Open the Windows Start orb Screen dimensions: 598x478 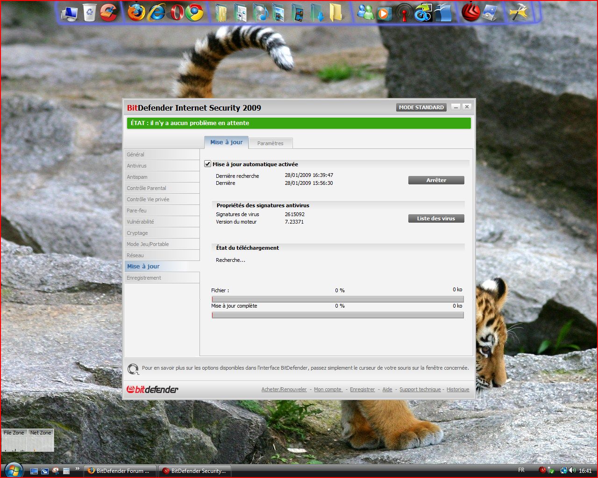pyautogui.click(x=13, y=470)
